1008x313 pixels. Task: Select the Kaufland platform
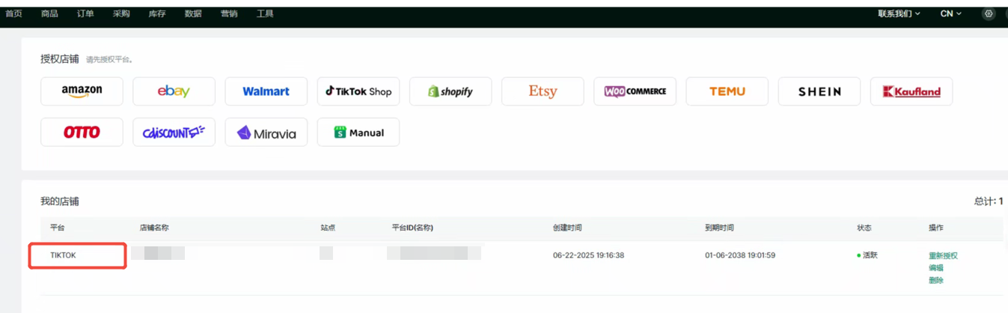click(911, 91)
